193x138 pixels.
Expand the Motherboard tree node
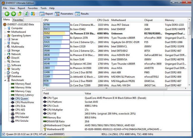point(5,32)
